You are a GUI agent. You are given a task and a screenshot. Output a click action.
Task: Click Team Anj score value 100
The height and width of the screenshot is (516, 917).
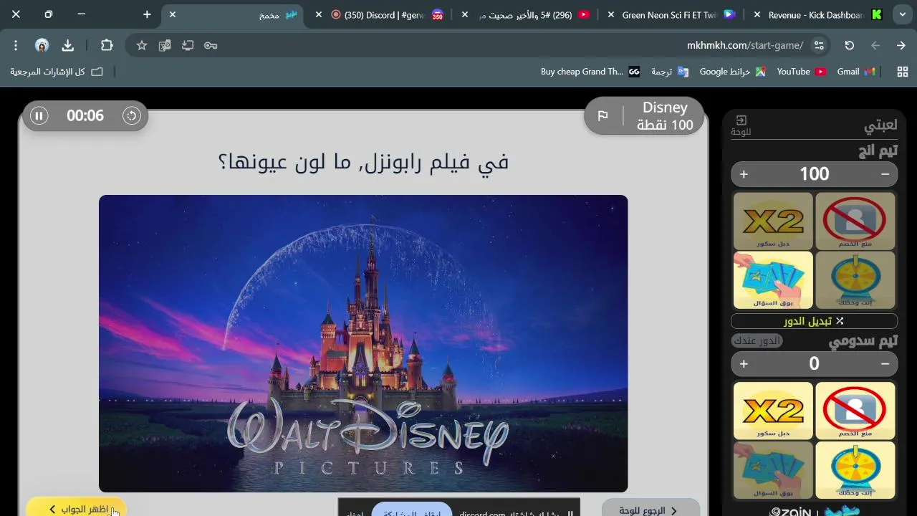click(814, 174)
